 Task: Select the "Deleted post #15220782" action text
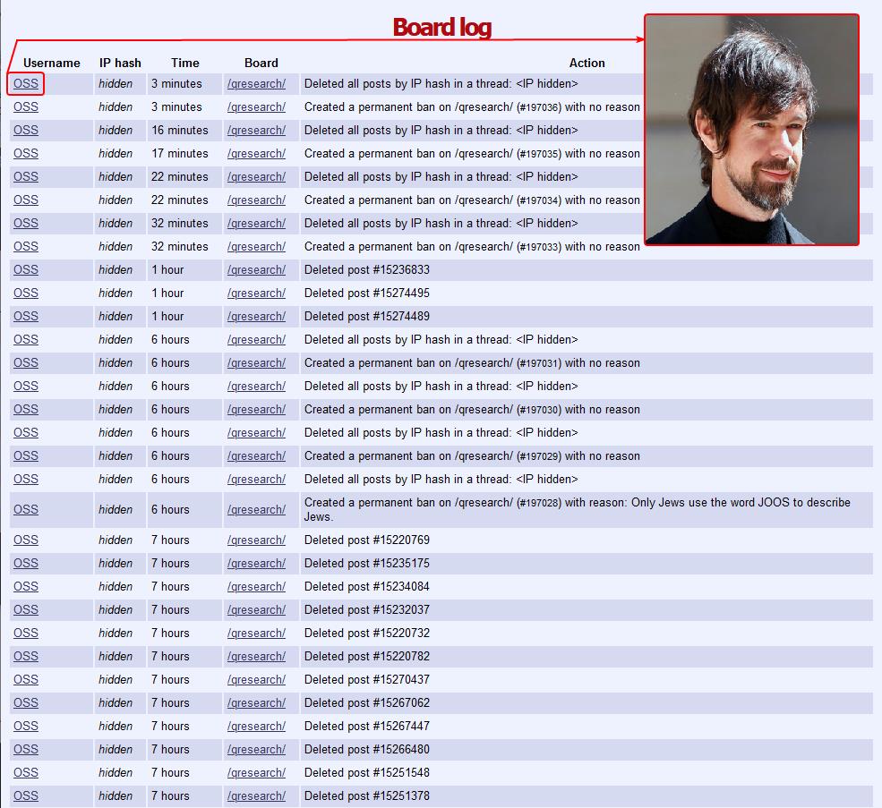[x=367, y=656]
